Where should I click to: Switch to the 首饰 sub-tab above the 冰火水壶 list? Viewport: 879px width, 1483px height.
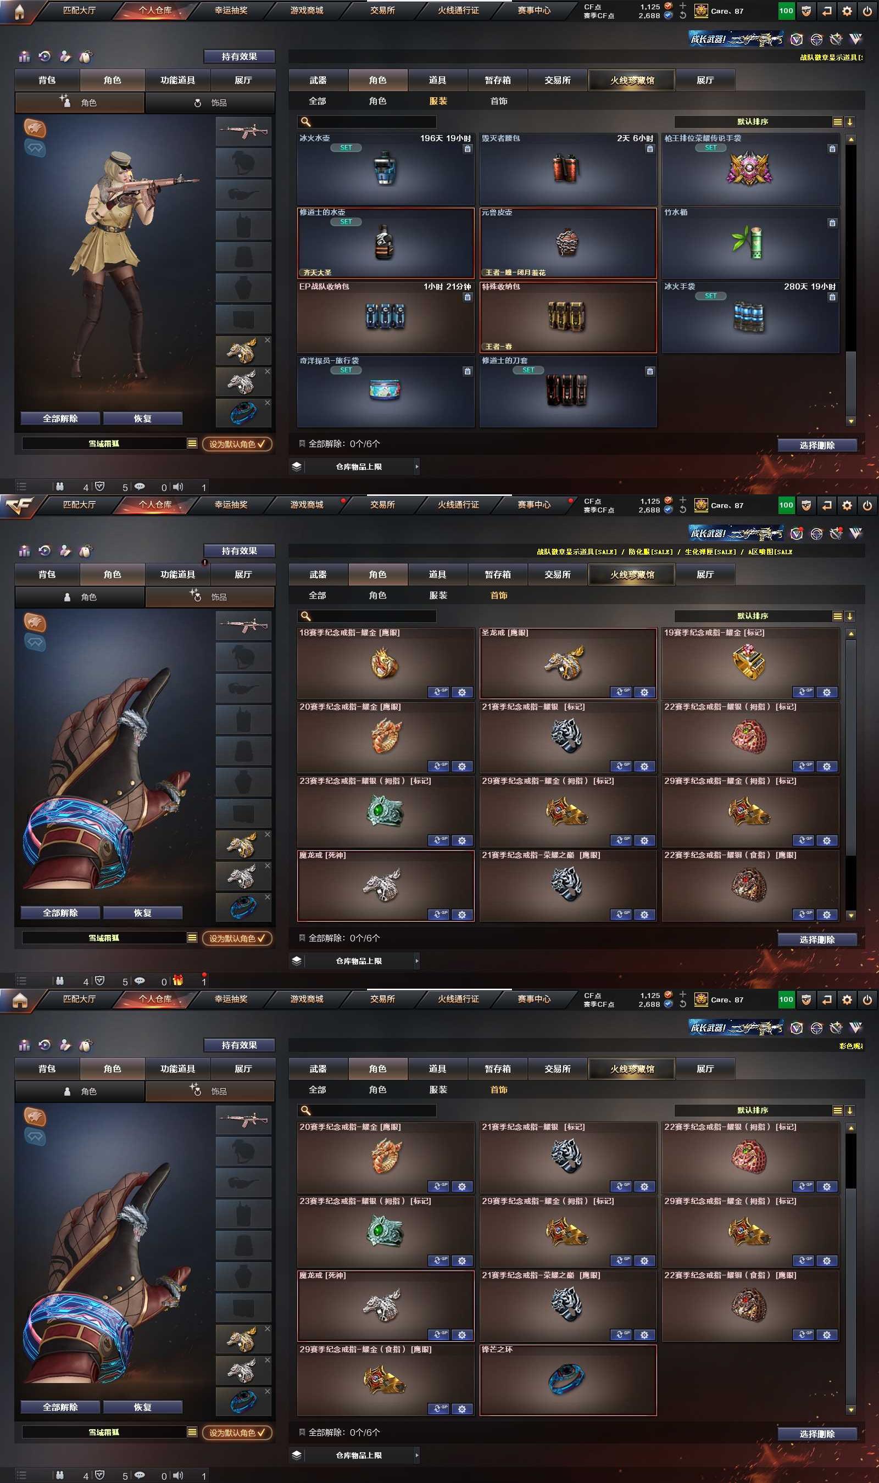(x=499, y=101)
